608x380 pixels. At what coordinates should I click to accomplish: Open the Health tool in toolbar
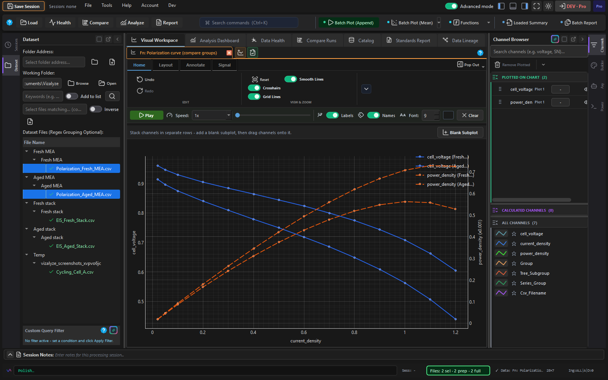point(60,23)
